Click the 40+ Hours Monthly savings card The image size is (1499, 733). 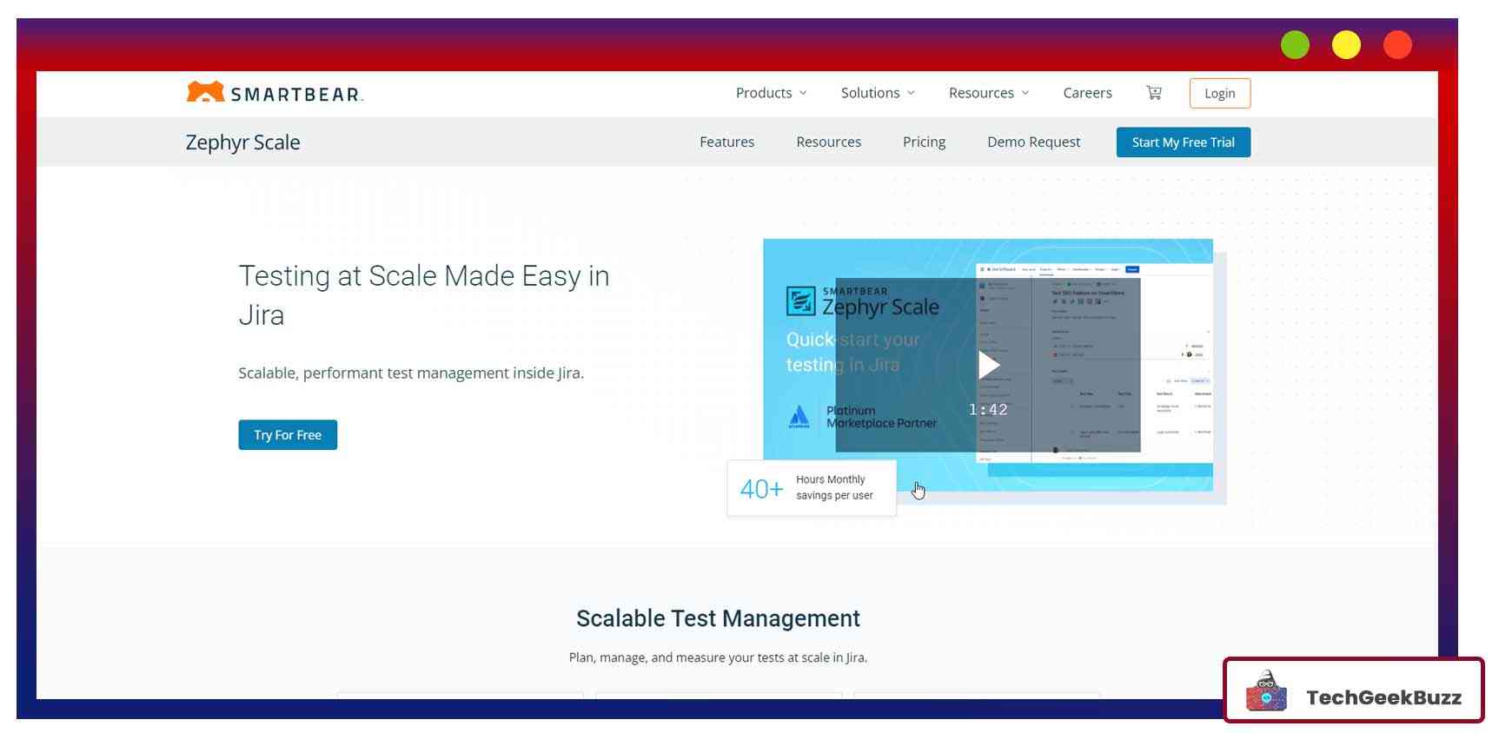click(x=811, y=488)
